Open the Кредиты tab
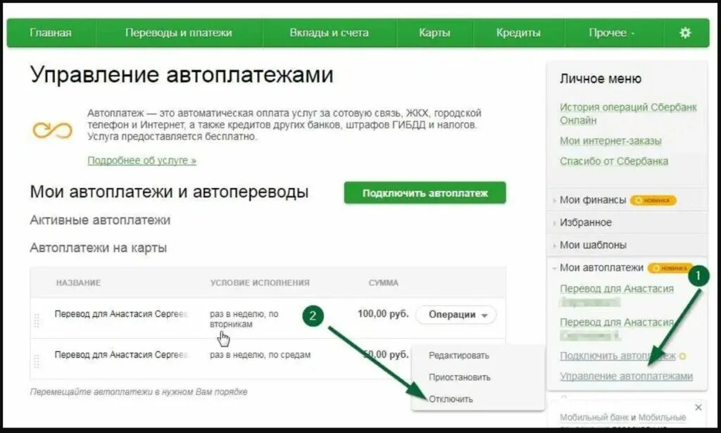The height and width of the screenshot is (433, 721). [x=518, y=32]
